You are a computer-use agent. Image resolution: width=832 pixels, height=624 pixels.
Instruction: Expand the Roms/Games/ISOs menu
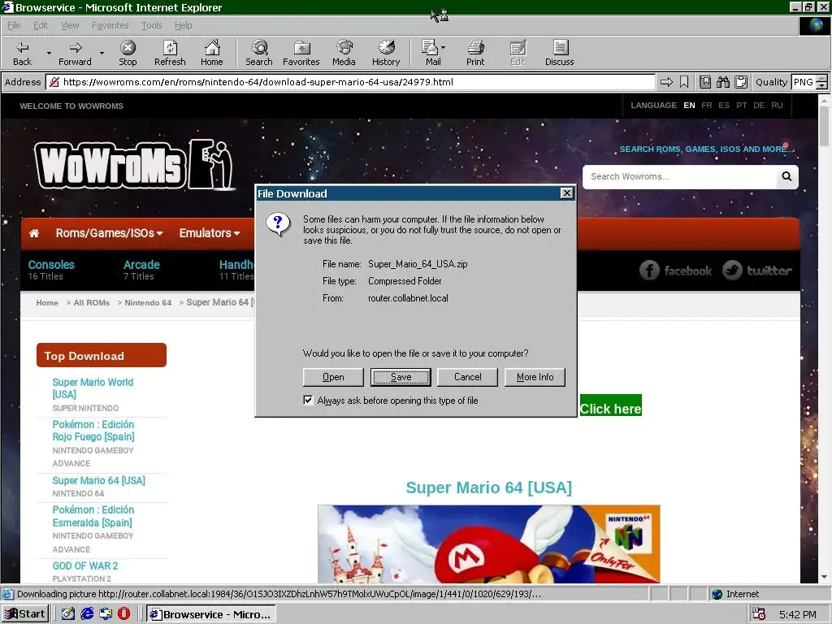109,233
